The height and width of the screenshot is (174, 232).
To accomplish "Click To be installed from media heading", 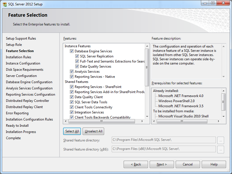I will tap(173, 111).
